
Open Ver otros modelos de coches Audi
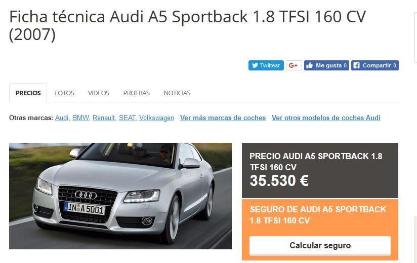tap(326, 118)
